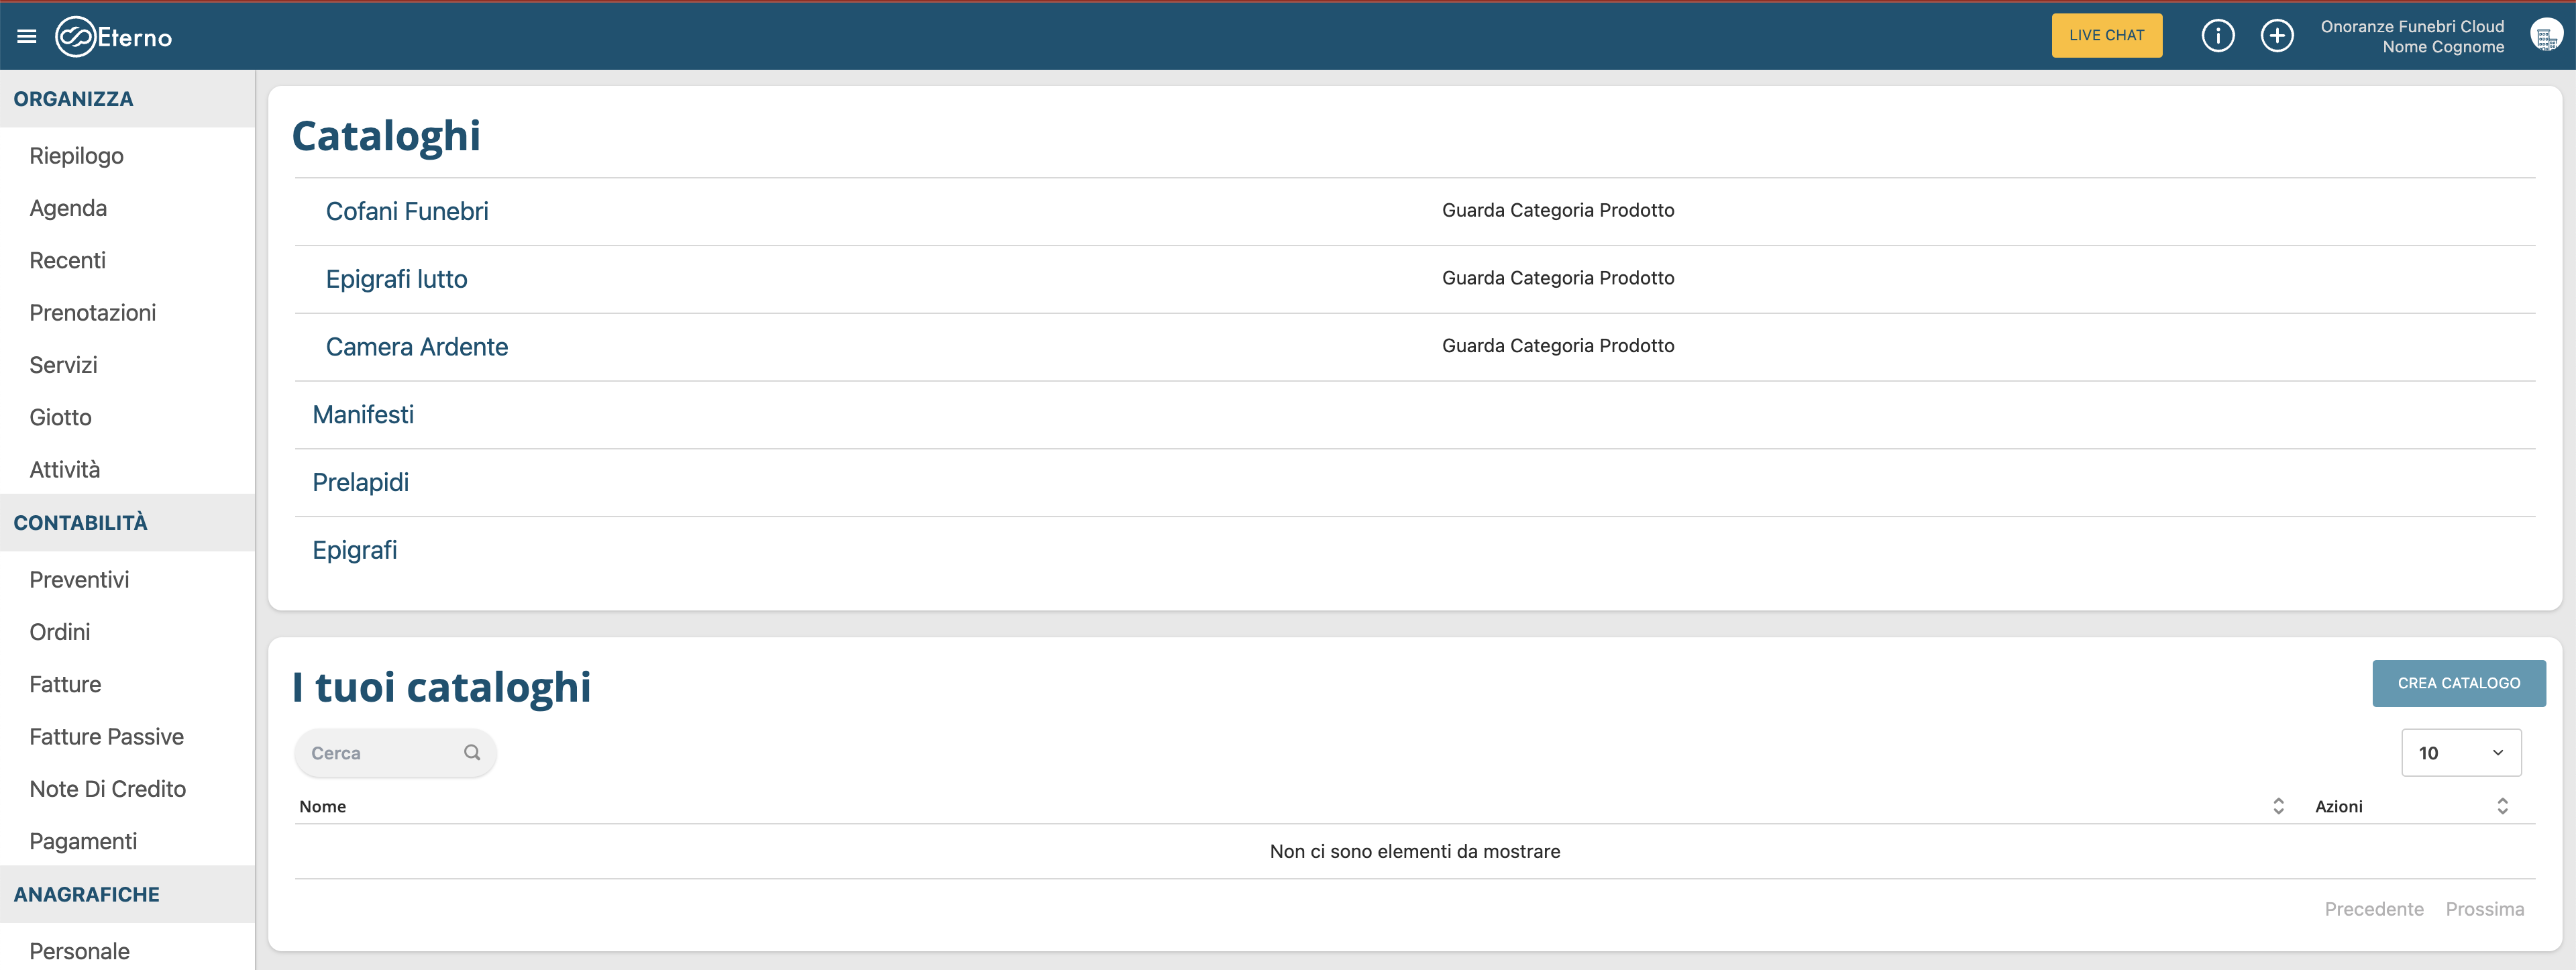Open the hamburger menu icon
The width and height of the screenshot is (2576, 970).
point(27,37)
